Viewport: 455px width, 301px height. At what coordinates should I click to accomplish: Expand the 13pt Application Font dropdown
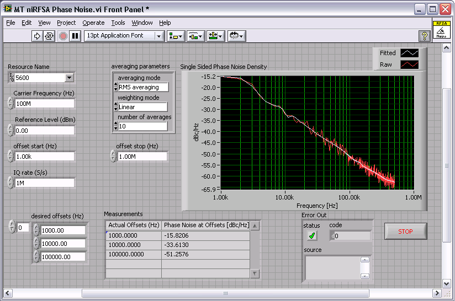tap(158, 36)
